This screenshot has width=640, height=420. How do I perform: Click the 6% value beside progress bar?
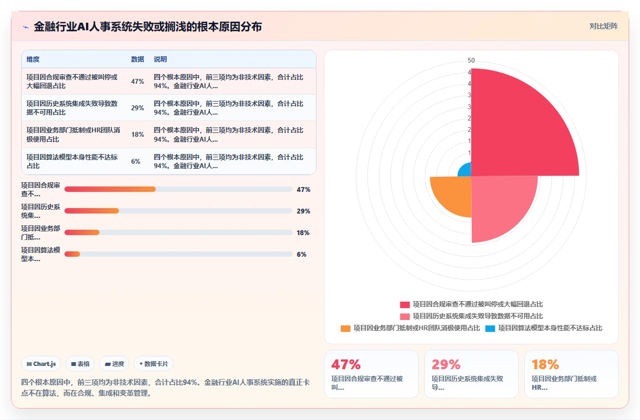pos(301,254)
